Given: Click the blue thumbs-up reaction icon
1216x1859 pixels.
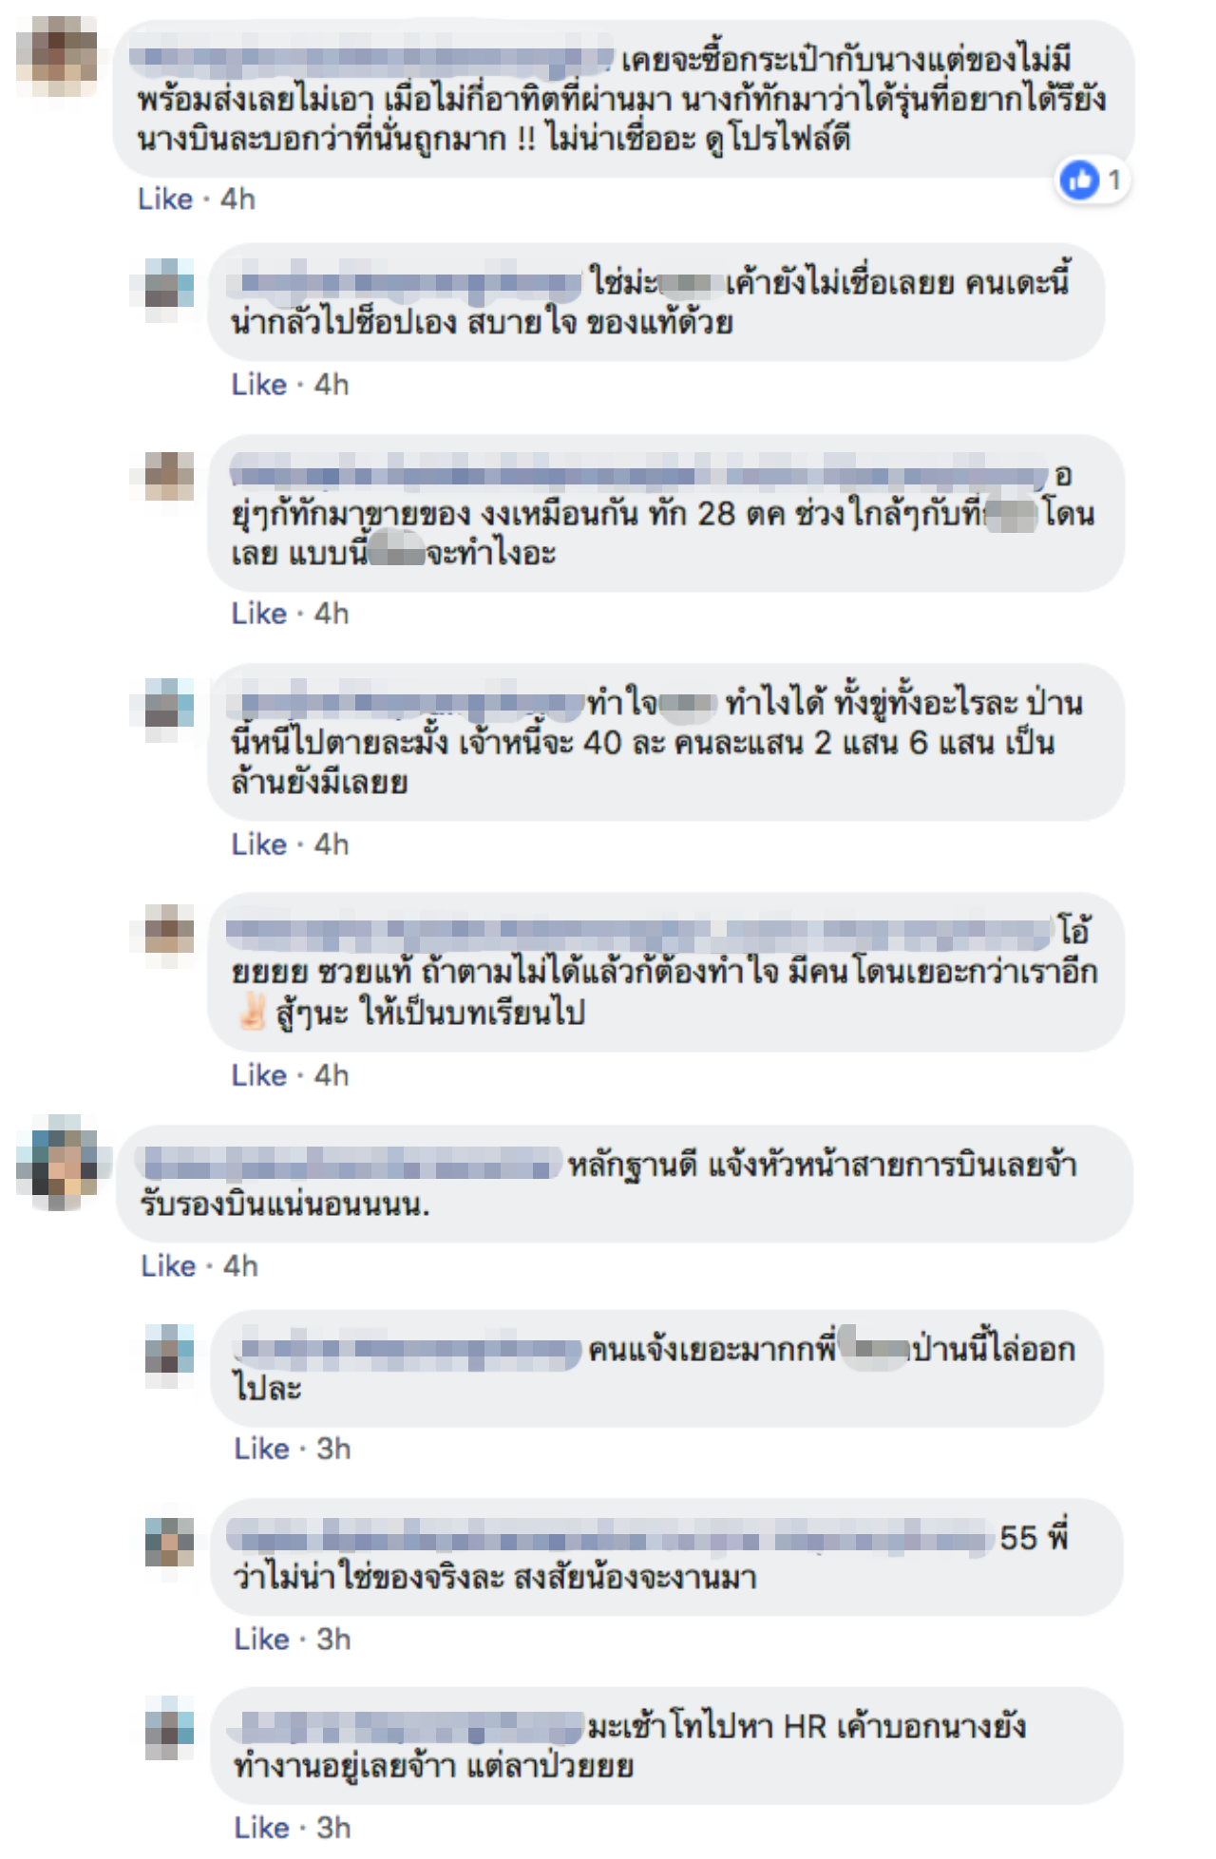Looking at the screenshot, I should pos(1079,180).
